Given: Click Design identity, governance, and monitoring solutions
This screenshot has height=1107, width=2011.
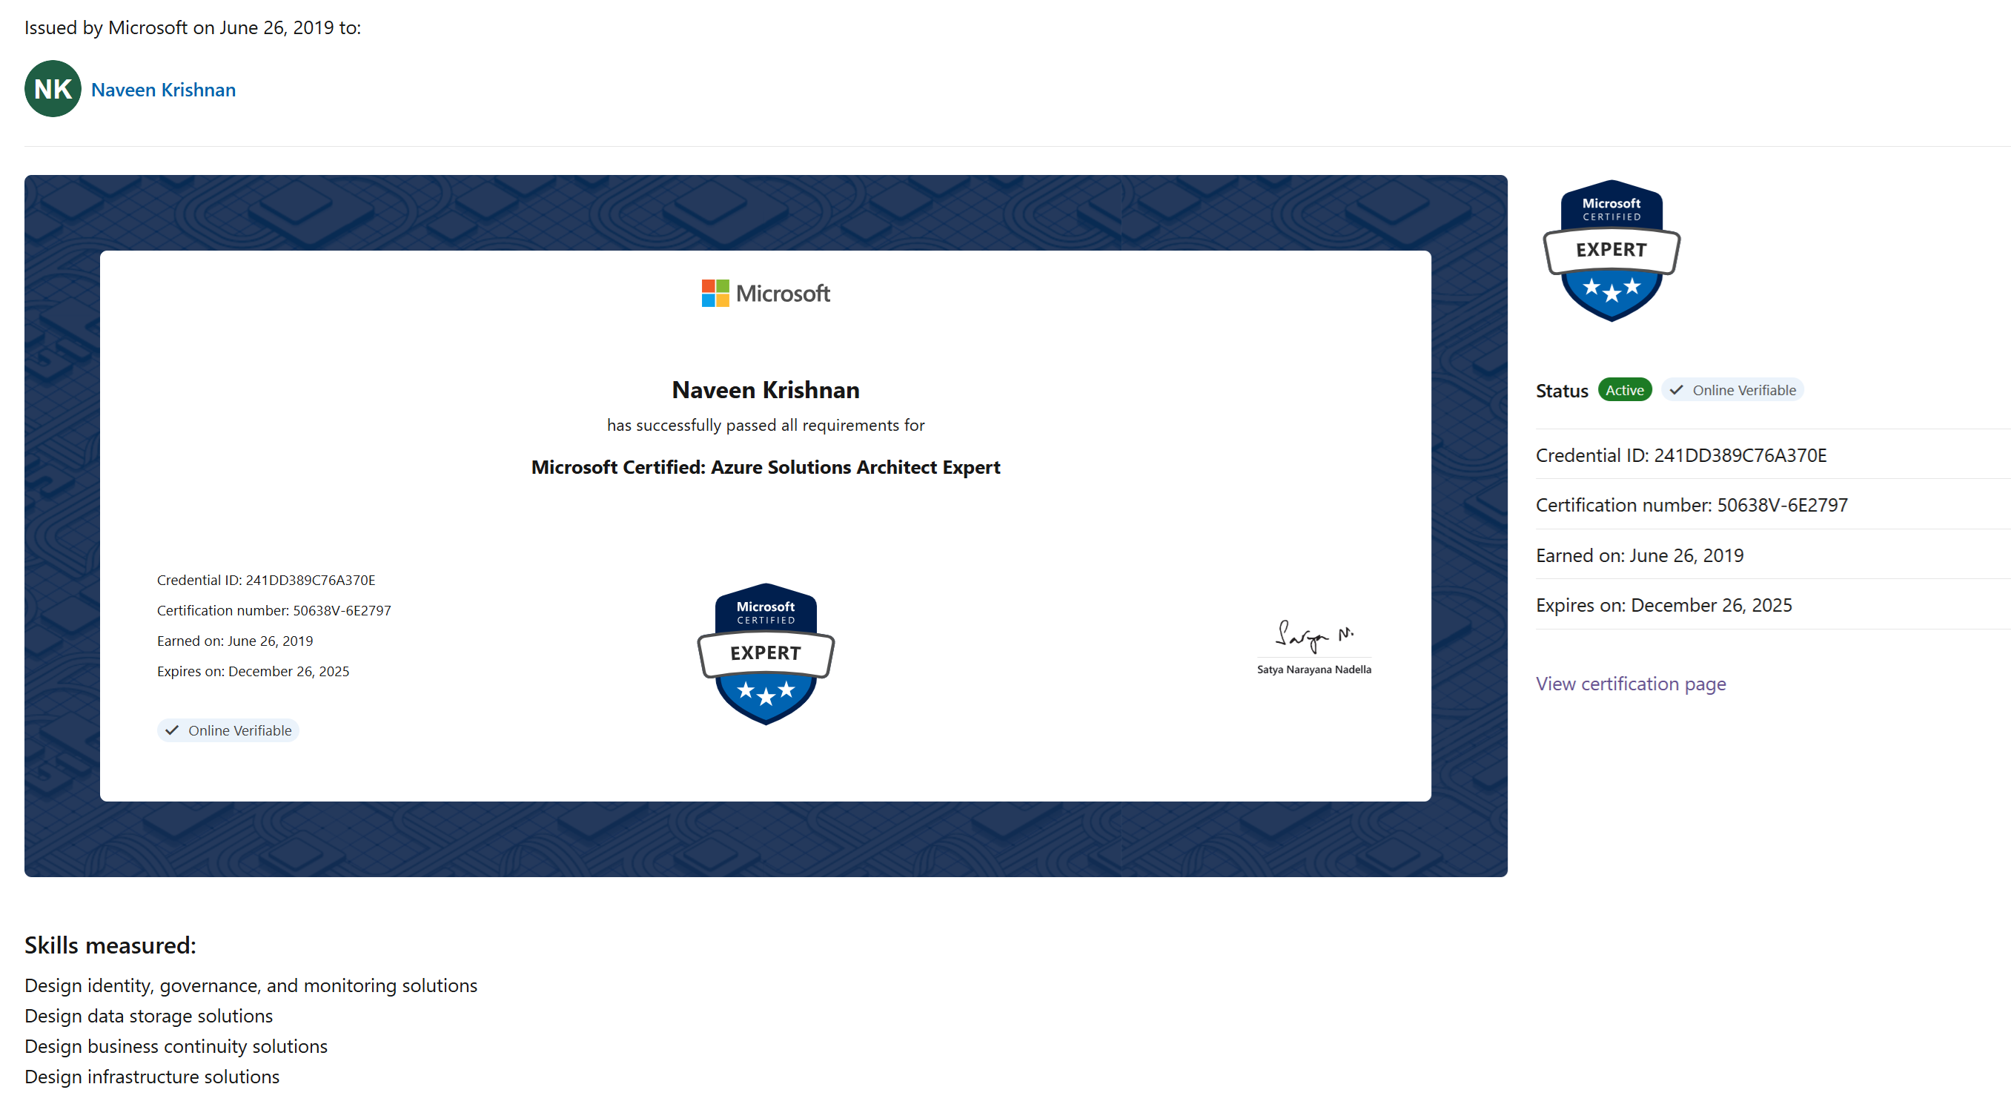Looking at the screenshot, I should point(251,986).
